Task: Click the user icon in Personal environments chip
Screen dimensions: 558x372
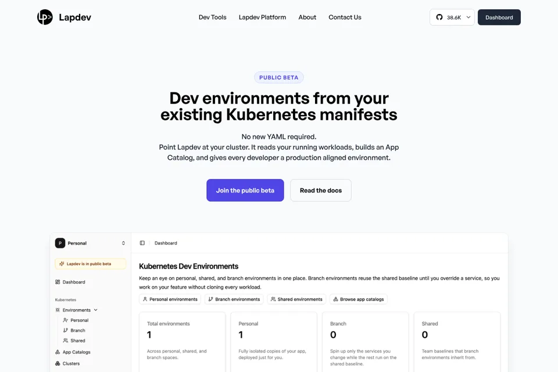Action: click(x=145, y=299)
